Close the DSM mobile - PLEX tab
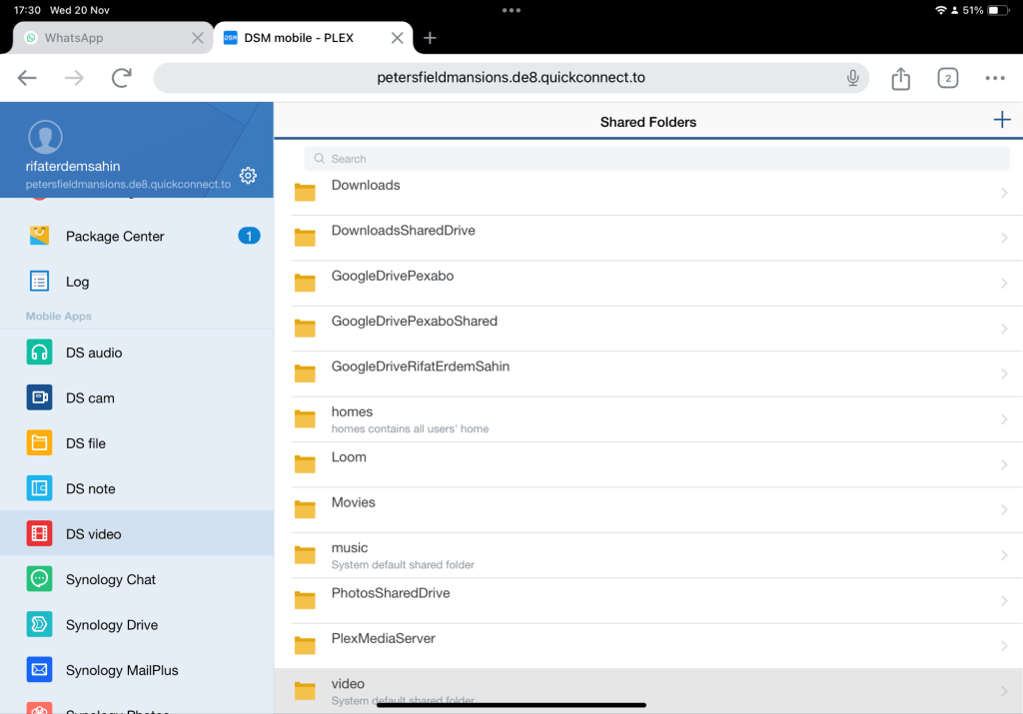This screenshot has width=1023, height=714. click(397, 38)
